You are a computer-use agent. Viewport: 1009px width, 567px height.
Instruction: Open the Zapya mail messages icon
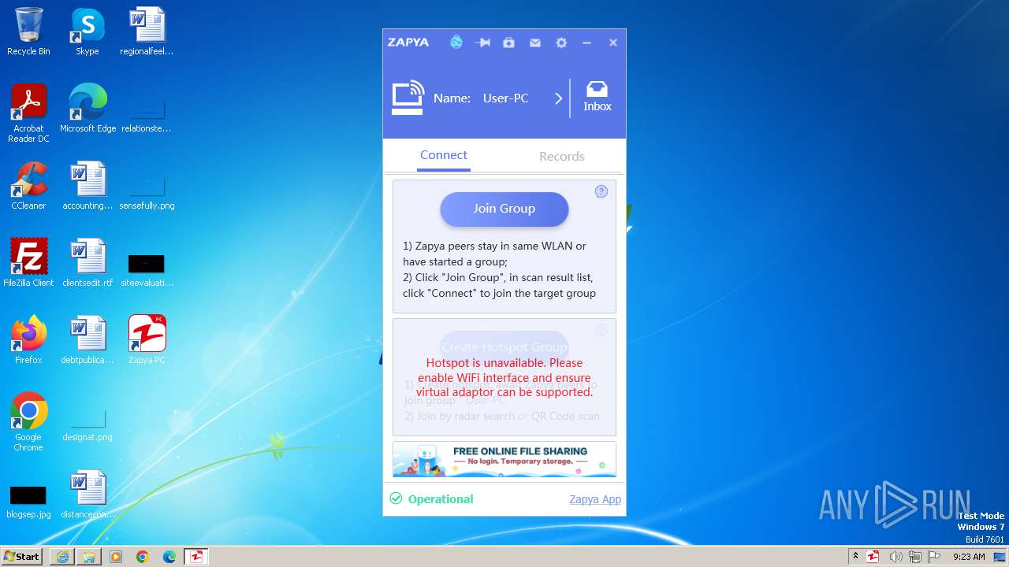535,43
